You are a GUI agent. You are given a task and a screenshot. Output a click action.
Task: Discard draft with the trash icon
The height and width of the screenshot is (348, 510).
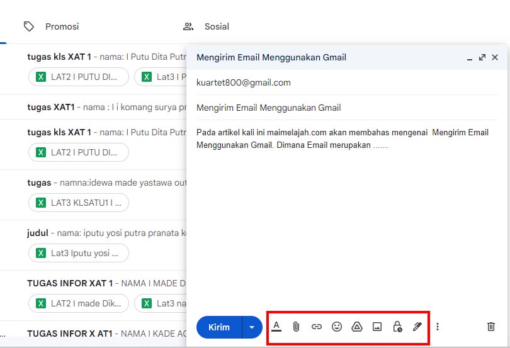click(491, 327)
